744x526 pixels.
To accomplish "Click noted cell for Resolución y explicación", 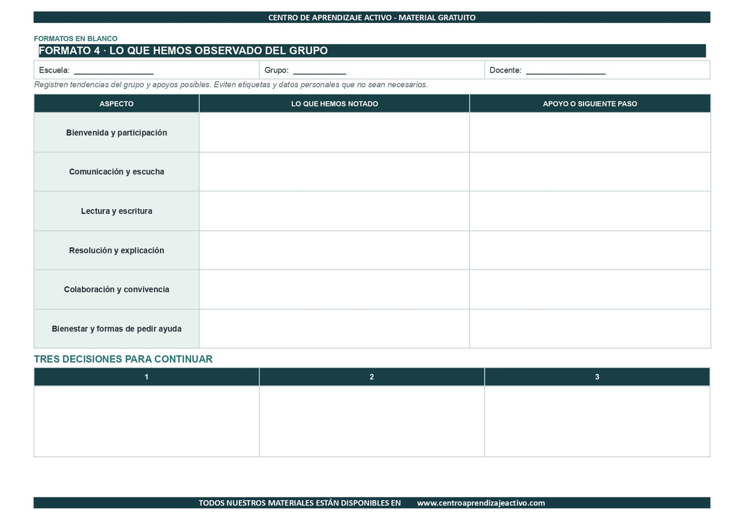I will tap(334, 250).
